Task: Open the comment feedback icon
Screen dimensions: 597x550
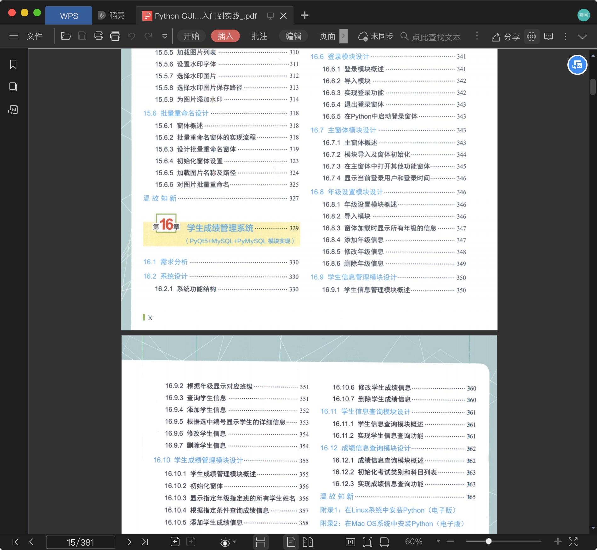Action: pos(549,36)
